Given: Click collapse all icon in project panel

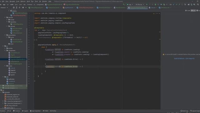Looking at the screenshot, I should [19, 8].
